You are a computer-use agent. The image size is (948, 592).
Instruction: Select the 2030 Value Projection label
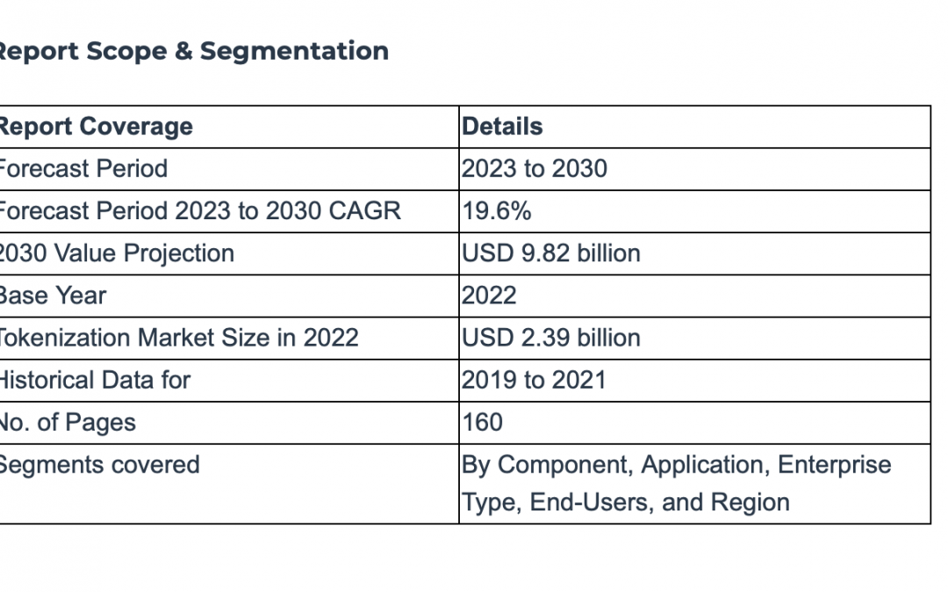click(x=117, y=253)
